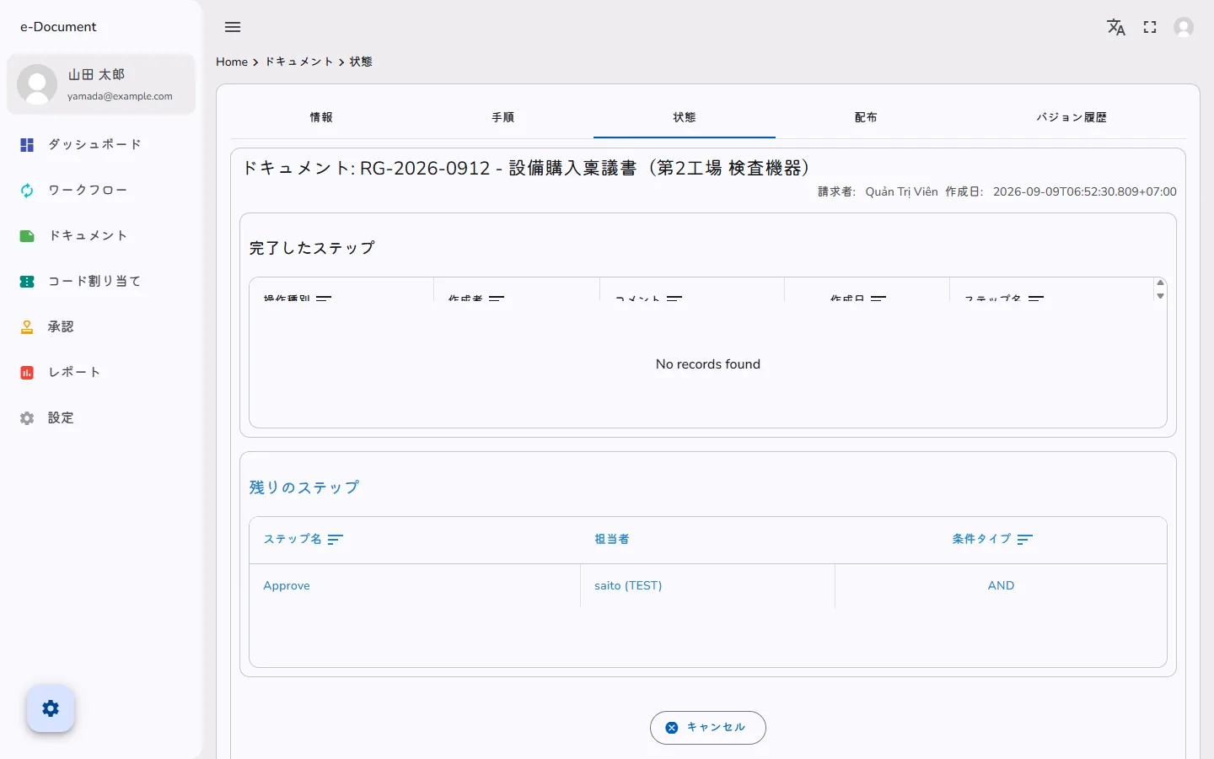Click the green ドキュメント folder icon
Screen dimensions: 1214x759
click(x=27, y=236)
